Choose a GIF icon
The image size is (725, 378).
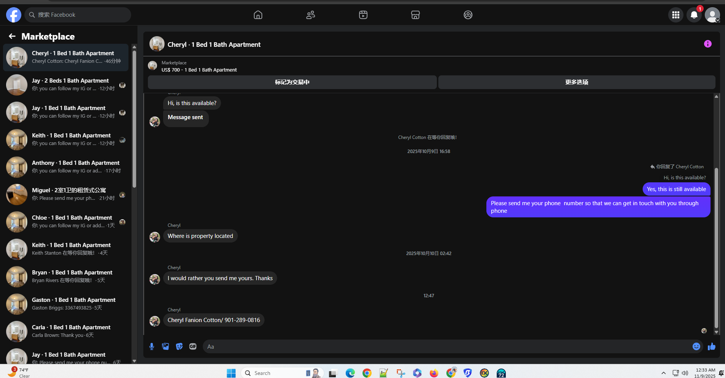coord(193,346)
